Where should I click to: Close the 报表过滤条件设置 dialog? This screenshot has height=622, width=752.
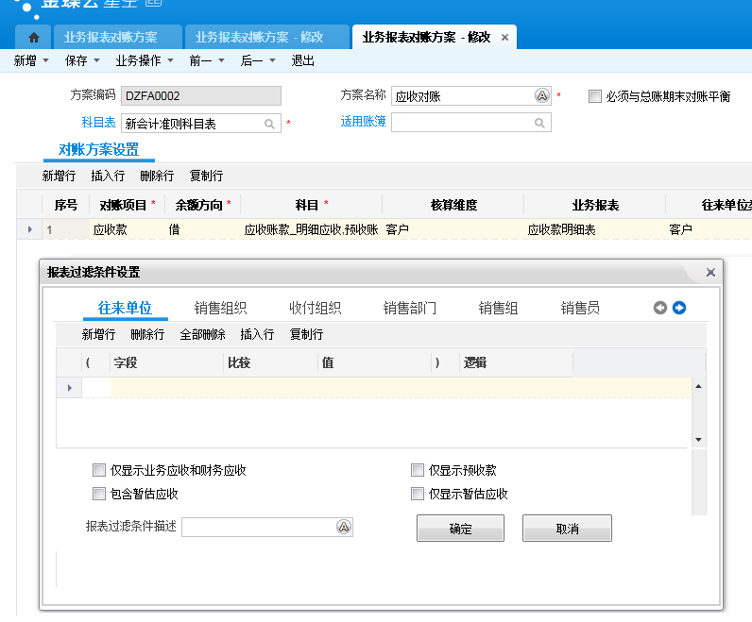click(710, 272)
